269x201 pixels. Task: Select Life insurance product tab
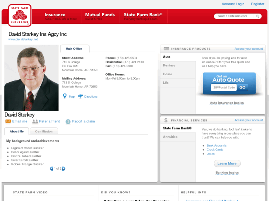pos(178,83)
